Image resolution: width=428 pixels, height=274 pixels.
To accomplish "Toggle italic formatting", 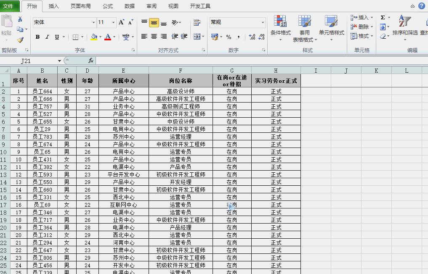I will click(x=46, y=37).
